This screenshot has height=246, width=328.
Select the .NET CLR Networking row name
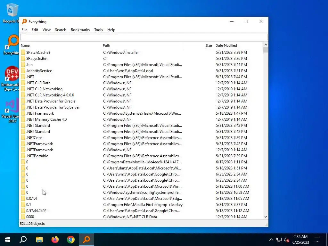tap(44, 89)
